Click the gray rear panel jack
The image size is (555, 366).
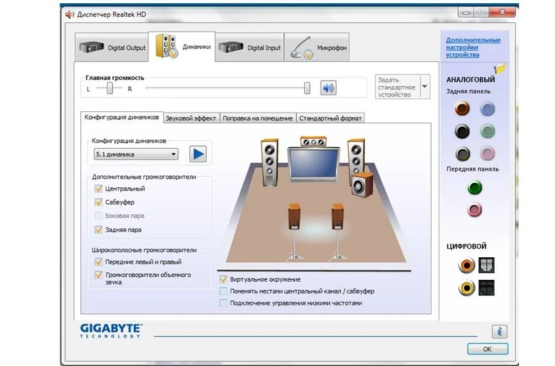(463, 154)
